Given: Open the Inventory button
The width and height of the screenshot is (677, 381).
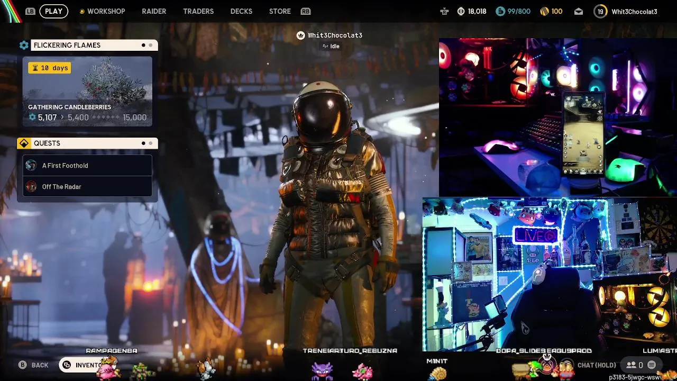Looking at the screenshot, I should coord(84,365).
